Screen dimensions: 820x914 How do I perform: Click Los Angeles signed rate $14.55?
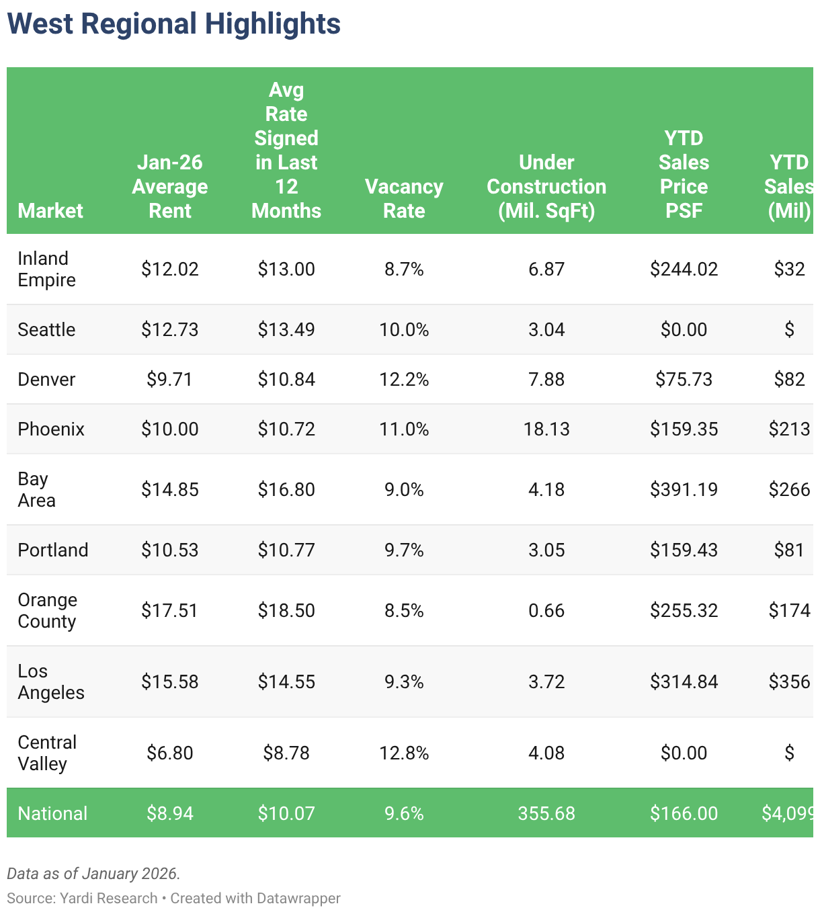click(x=286, y=681)
